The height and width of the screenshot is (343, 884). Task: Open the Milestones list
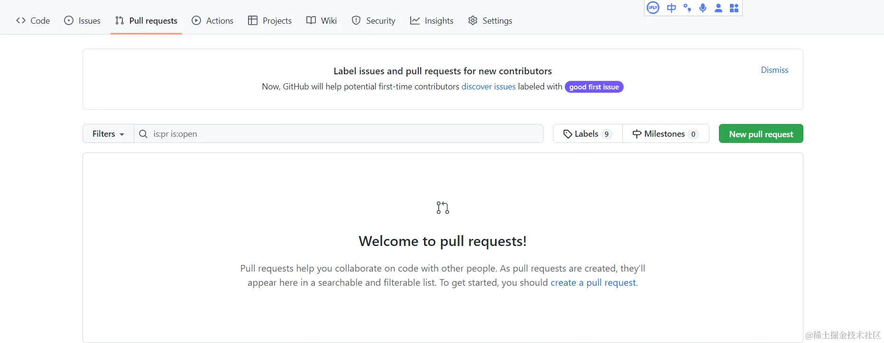(x=666, y=134)
